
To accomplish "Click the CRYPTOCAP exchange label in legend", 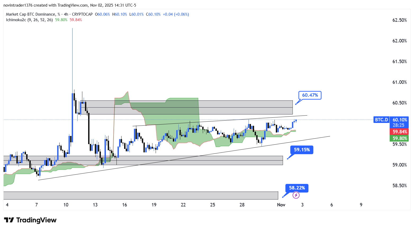I will [82, 14].
